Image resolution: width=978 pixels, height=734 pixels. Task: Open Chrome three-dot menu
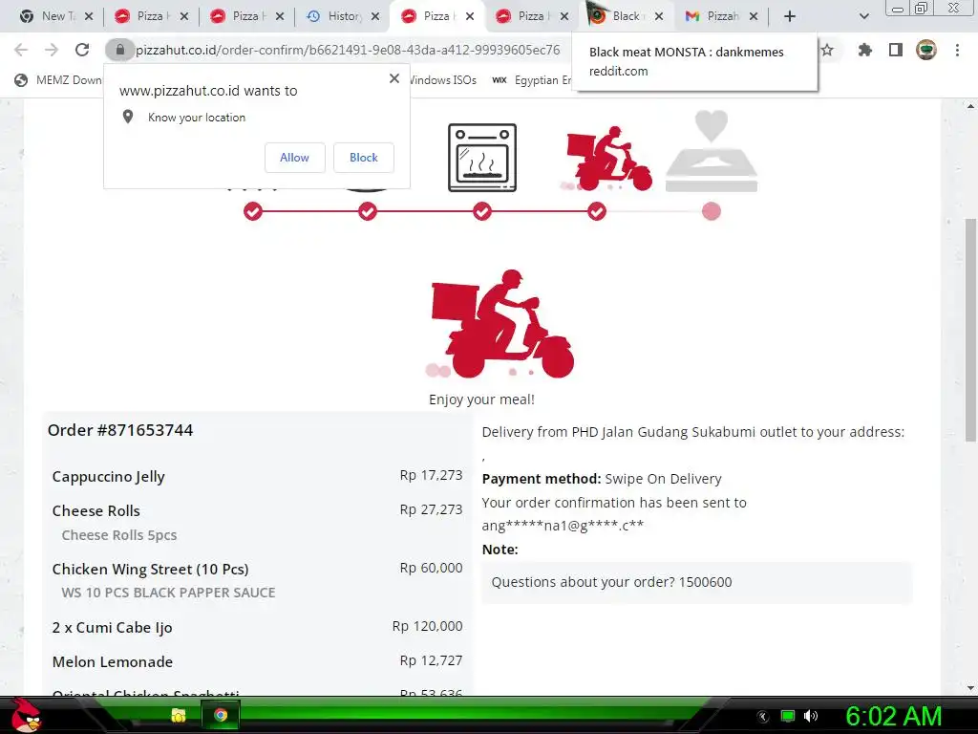point(957,50)
